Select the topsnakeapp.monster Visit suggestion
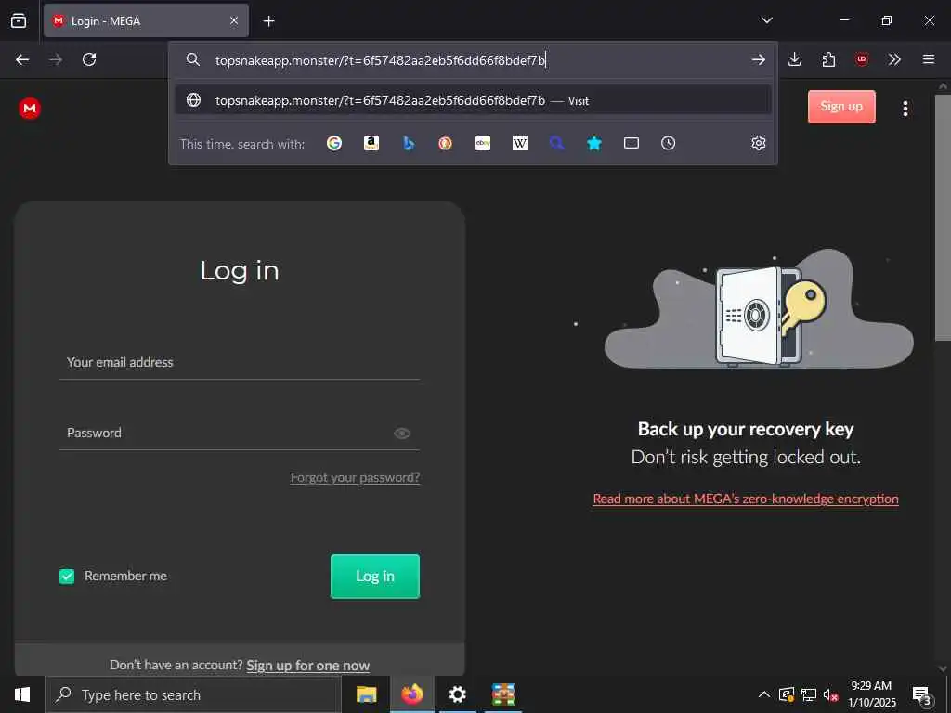This screenshot has height=713, width=951. pos(473,100)
